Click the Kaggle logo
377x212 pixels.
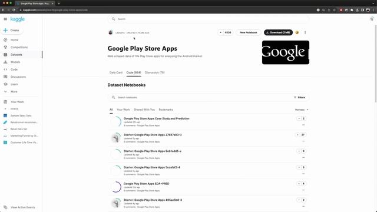tap(18, 19)
